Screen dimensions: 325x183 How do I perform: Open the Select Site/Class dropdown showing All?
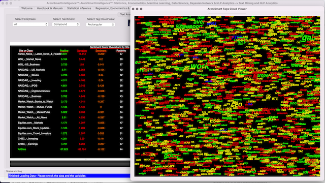point(30,24)
